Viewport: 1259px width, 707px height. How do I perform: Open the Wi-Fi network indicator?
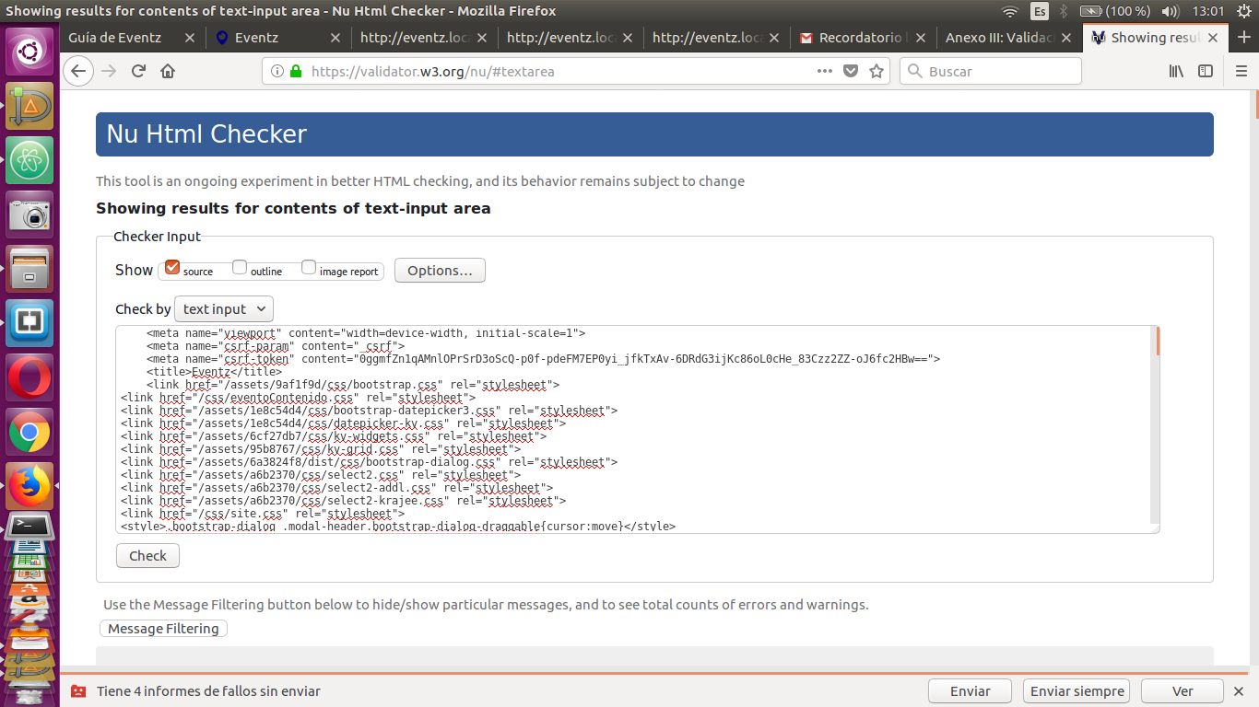1010,11
